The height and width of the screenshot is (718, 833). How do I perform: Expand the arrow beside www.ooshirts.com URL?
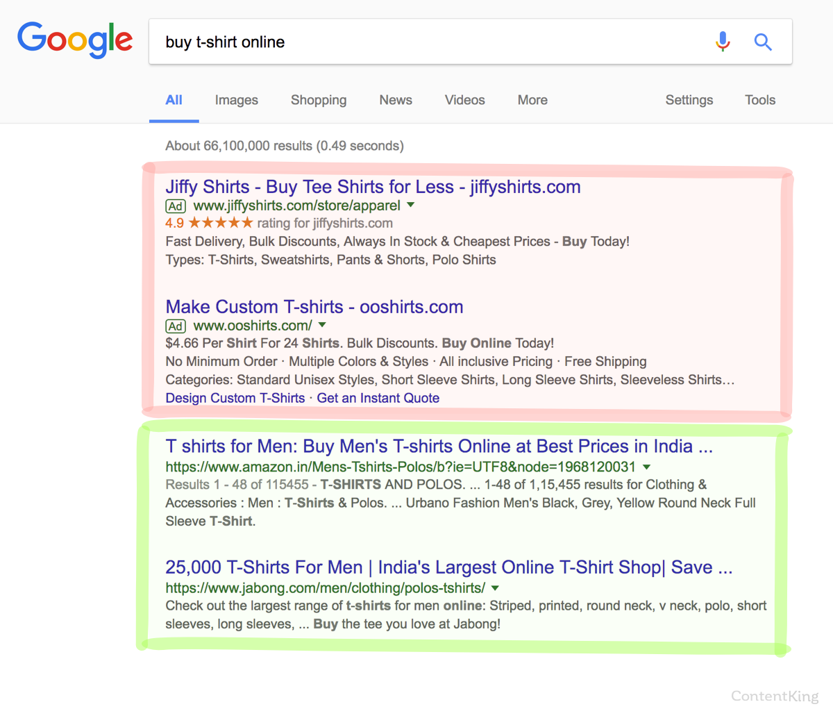pos(322,325)
